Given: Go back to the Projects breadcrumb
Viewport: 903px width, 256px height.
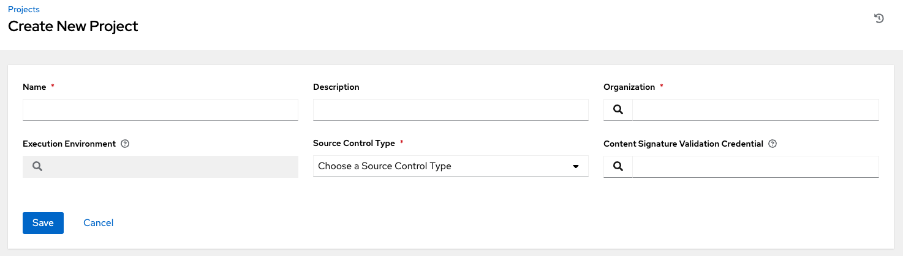Looking at the screenshot, I should [x=24, y=9].
